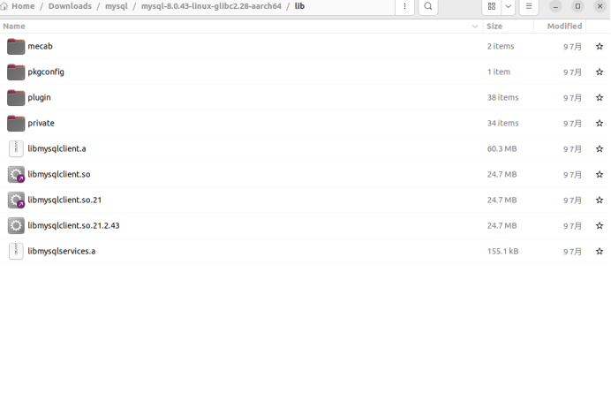The width and height of the screenshot is (611, 401).
Task: Open the mecab folder icon
Action: tap(16, 47)
